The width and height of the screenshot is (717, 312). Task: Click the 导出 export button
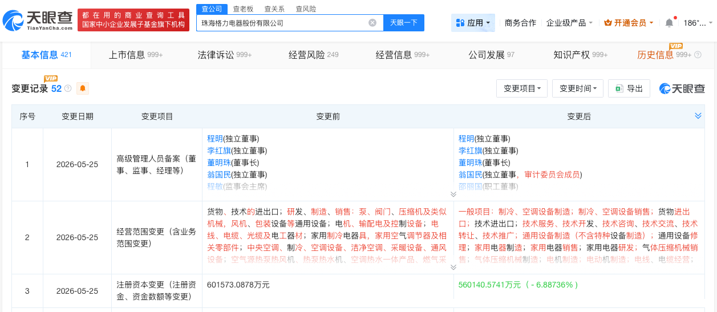click(x=629, y=88)
